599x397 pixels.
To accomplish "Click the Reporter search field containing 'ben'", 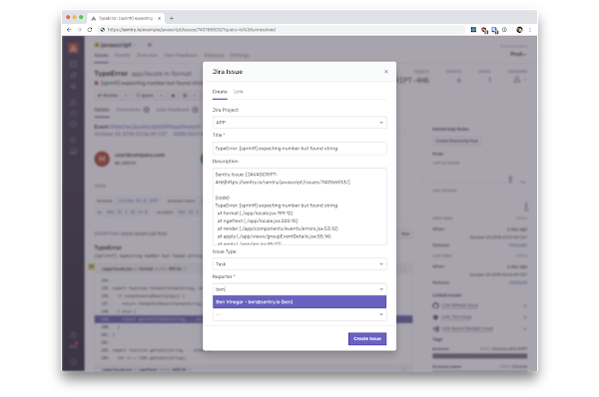I will tap(299, 289).
